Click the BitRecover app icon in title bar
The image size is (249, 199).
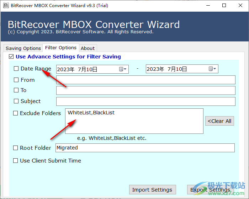click(6, 6)
